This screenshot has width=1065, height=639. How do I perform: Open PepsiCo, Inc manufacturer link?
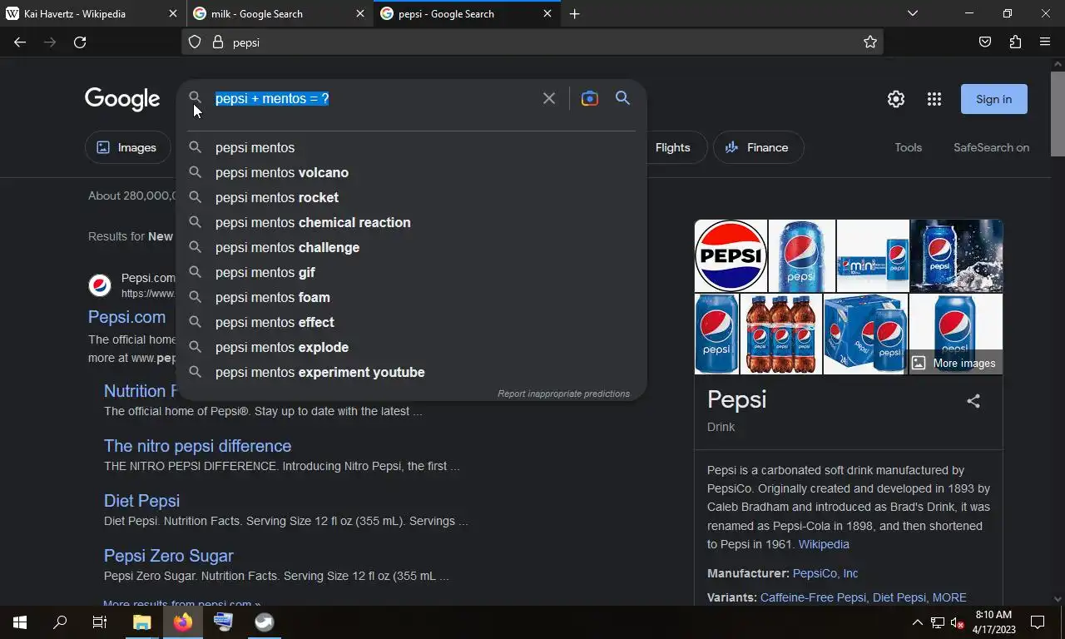point(825,573)
